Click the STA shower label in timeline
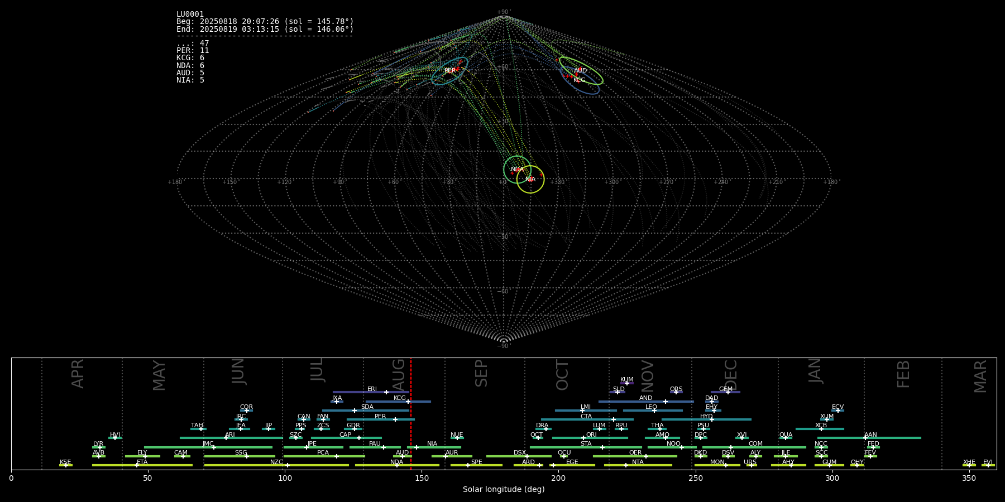Screen dimensions: 1005x502 586,444
